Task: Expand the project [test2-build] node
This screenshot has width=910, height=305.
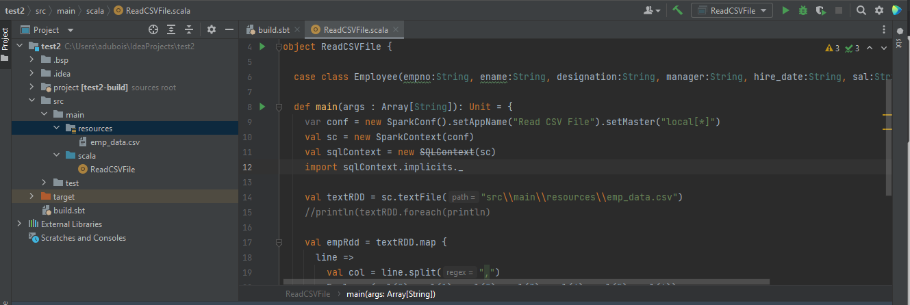Action: coord(31,87)
